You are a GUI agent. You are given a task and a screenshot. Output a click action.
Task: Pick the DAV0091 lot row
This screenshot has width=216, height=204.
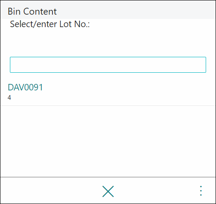click(108, 92)
